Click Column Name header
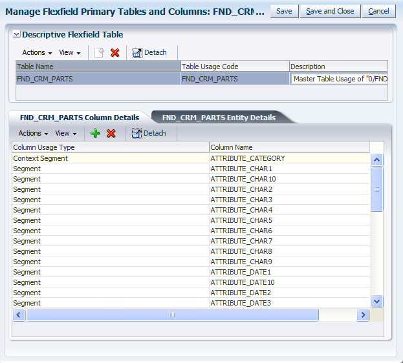403x363 pixels. pos(289,147)
